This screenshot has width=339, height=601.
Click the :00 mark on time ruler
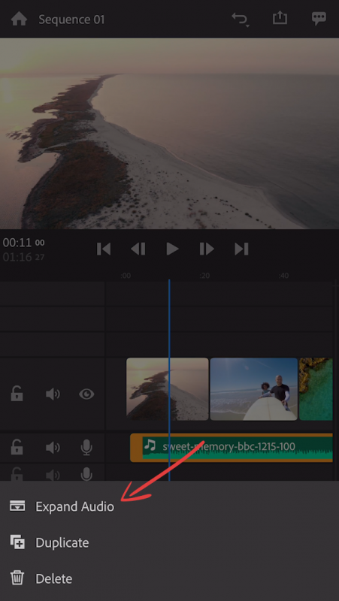click(x=126, y=276)
